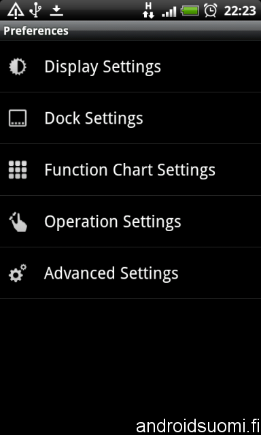Tap the warning triangle status icon
261x435 pixels.
(16, 11)
